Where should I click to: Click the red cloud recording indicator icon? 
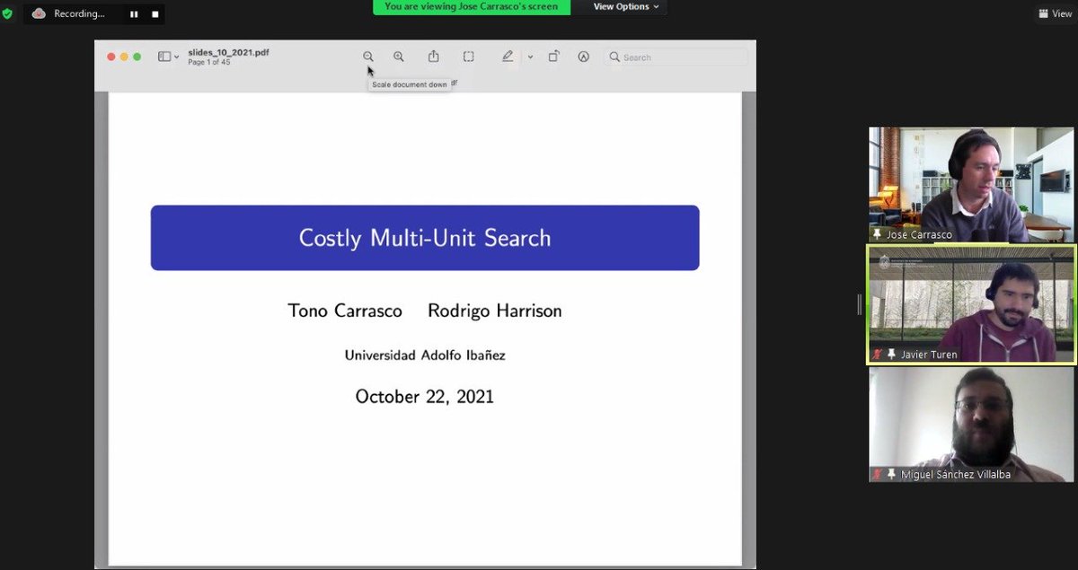pos(39,13)
